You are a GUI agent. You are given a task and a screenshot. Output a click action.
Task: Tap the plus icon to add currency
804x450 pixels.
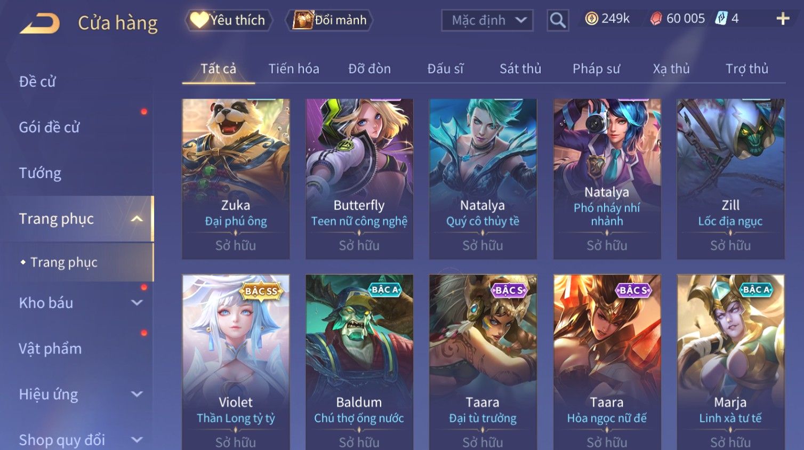tap(783, 19)
